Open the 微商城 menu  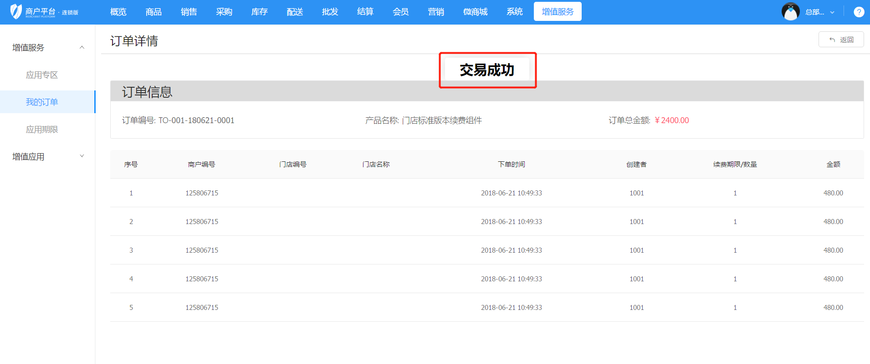pyautogui.click(x=475, y=12)
